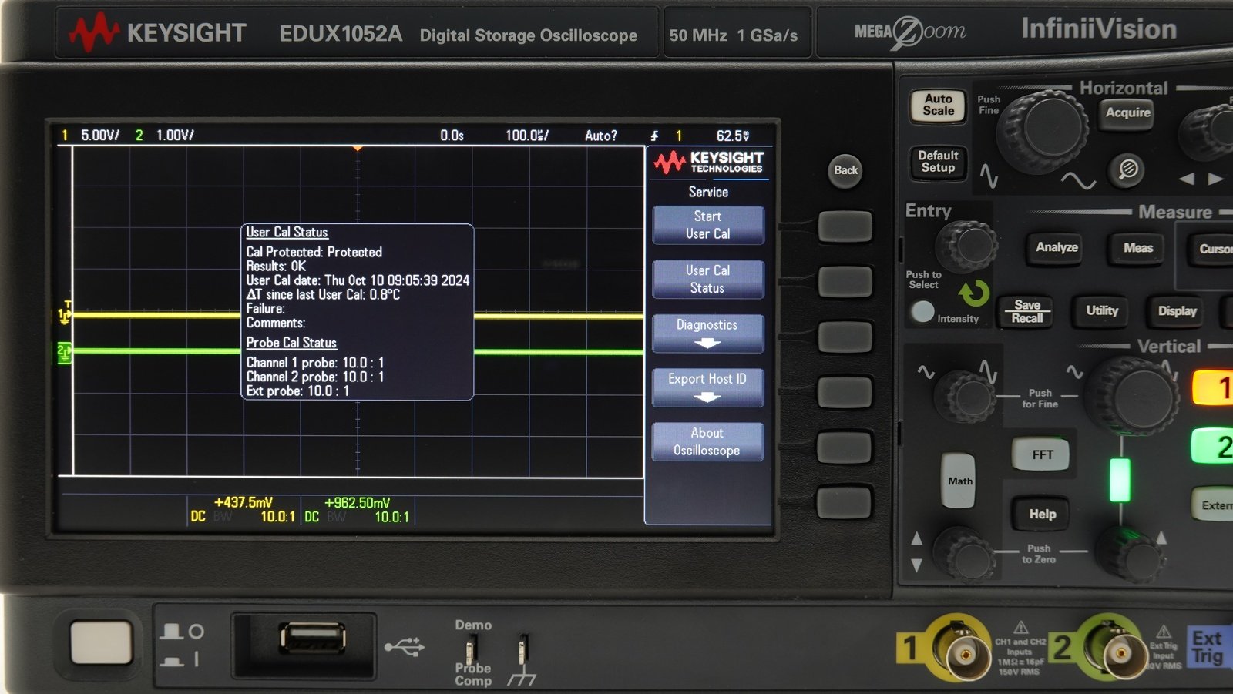Click the Ext probe 10.0 : 1 line

point(297,391)
